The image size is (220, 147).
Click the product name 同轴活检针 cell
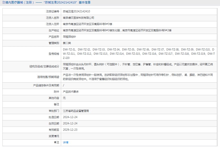69,37
